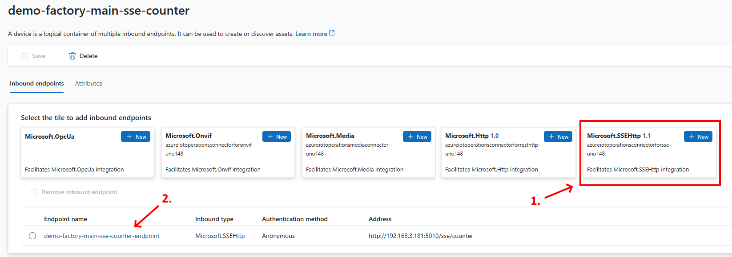
Task: Open the Inbound endpoints tab
Action: [37, 83]
